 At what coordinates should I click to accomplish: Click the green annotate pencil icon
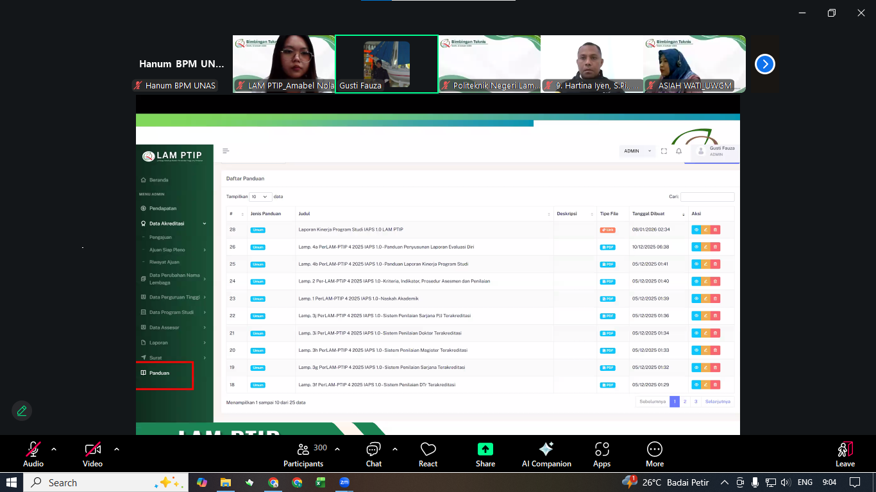click(22, 411)
